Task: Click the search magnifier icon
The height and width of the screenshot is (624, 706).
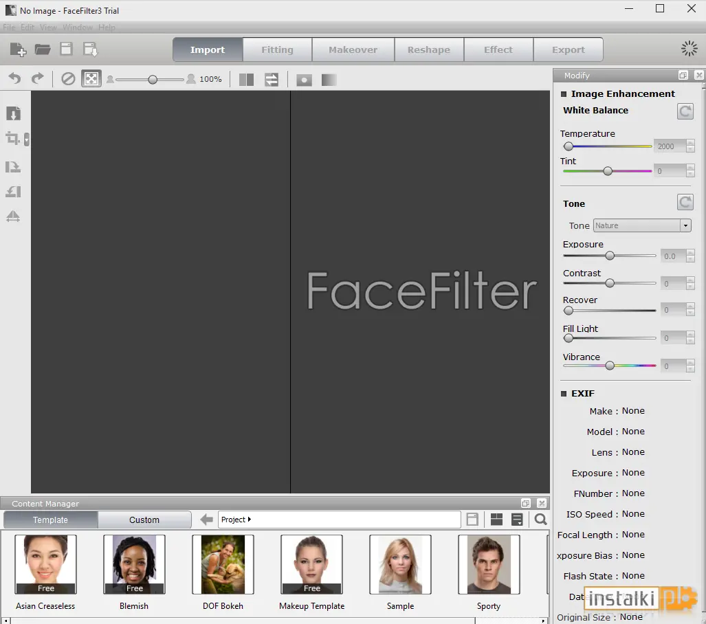Action: click(541, 520)
